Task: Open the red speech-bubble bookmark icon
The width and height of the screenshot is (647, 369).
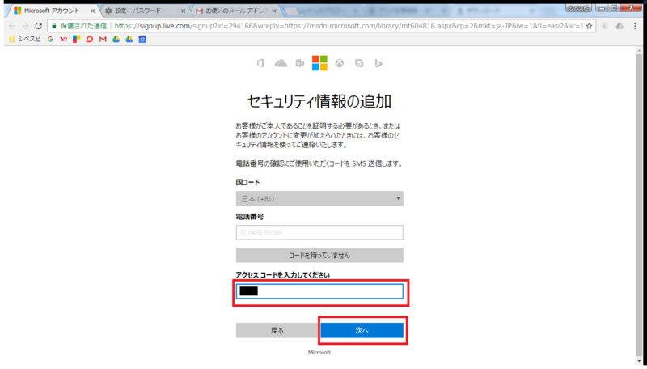Action: (x=90, y=39)
